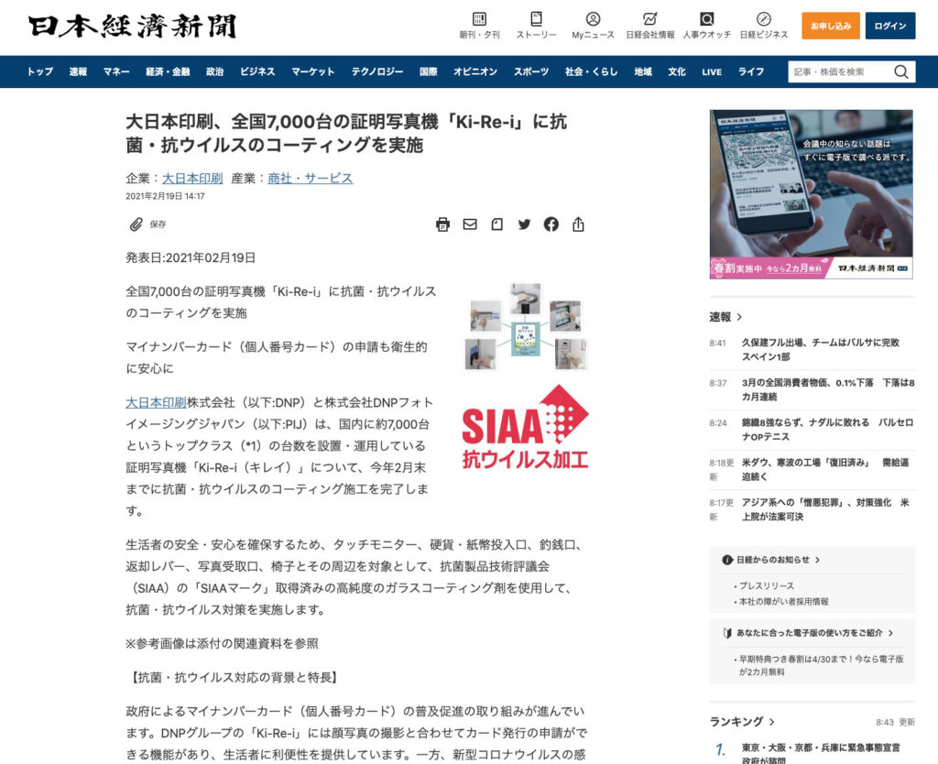Image resolution: width=938 pixels, height=764 pixels.
Task: Click the 日本経済新聞 logo
Action: (x=133, y=27)
